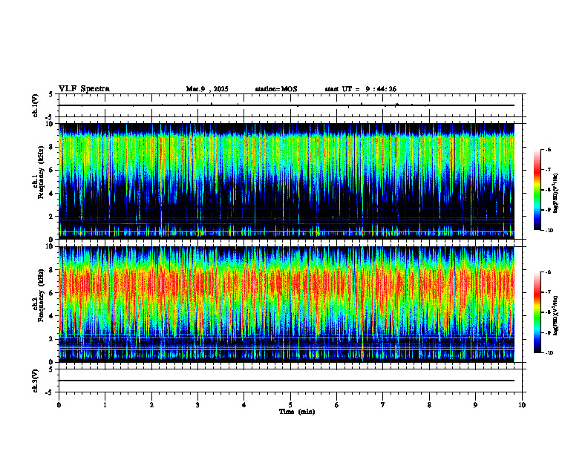Click the ch.2 "Frequency (kHz)" axis label
The height and width of the screenshot is (454, 588).
tap(41, 295)
